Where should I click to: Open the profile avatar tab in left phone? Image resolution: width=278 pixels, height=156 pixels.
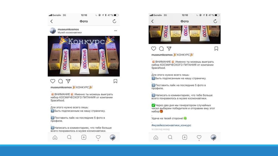[113, 137]
